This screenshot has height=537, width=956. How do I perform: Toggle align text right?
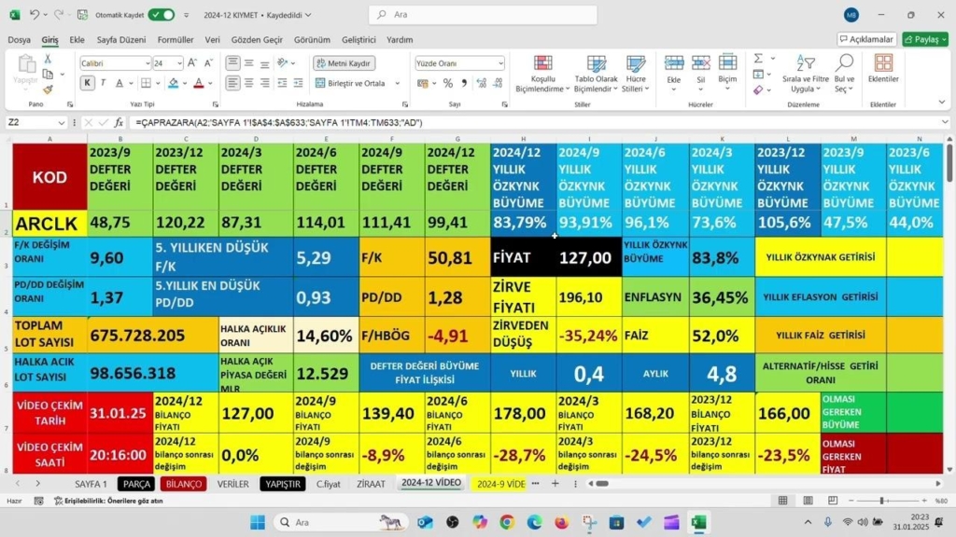[264, 83]
